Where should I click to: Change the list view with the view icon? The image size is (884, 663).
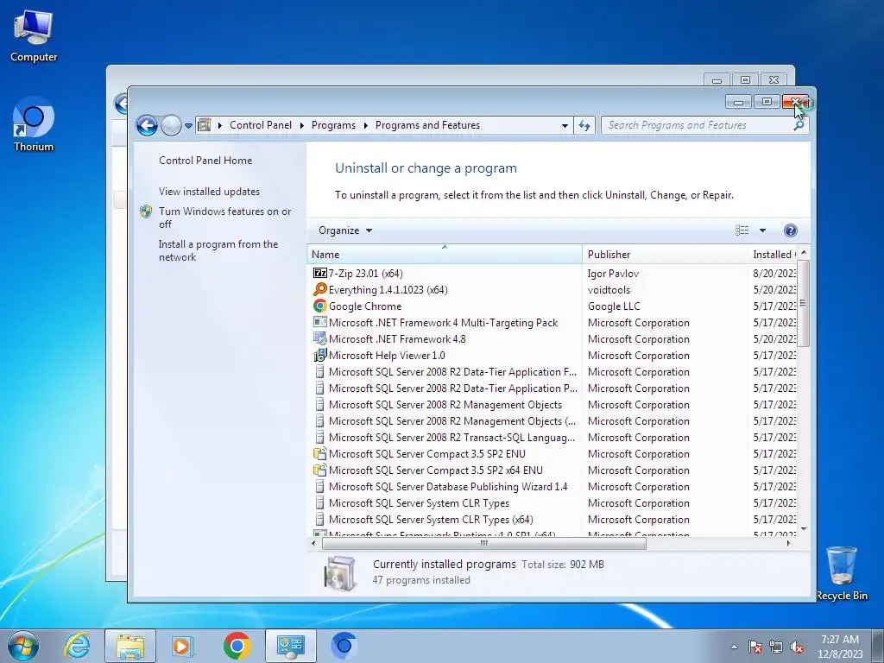(x=742, y=230)
